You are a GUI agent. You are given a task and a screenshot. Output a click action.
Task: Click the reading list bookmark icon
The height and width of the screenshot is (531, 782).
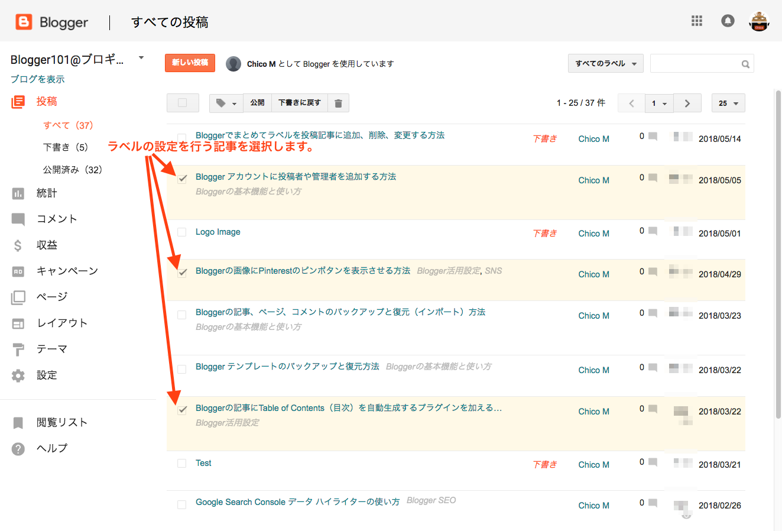(x=18, y=423)
